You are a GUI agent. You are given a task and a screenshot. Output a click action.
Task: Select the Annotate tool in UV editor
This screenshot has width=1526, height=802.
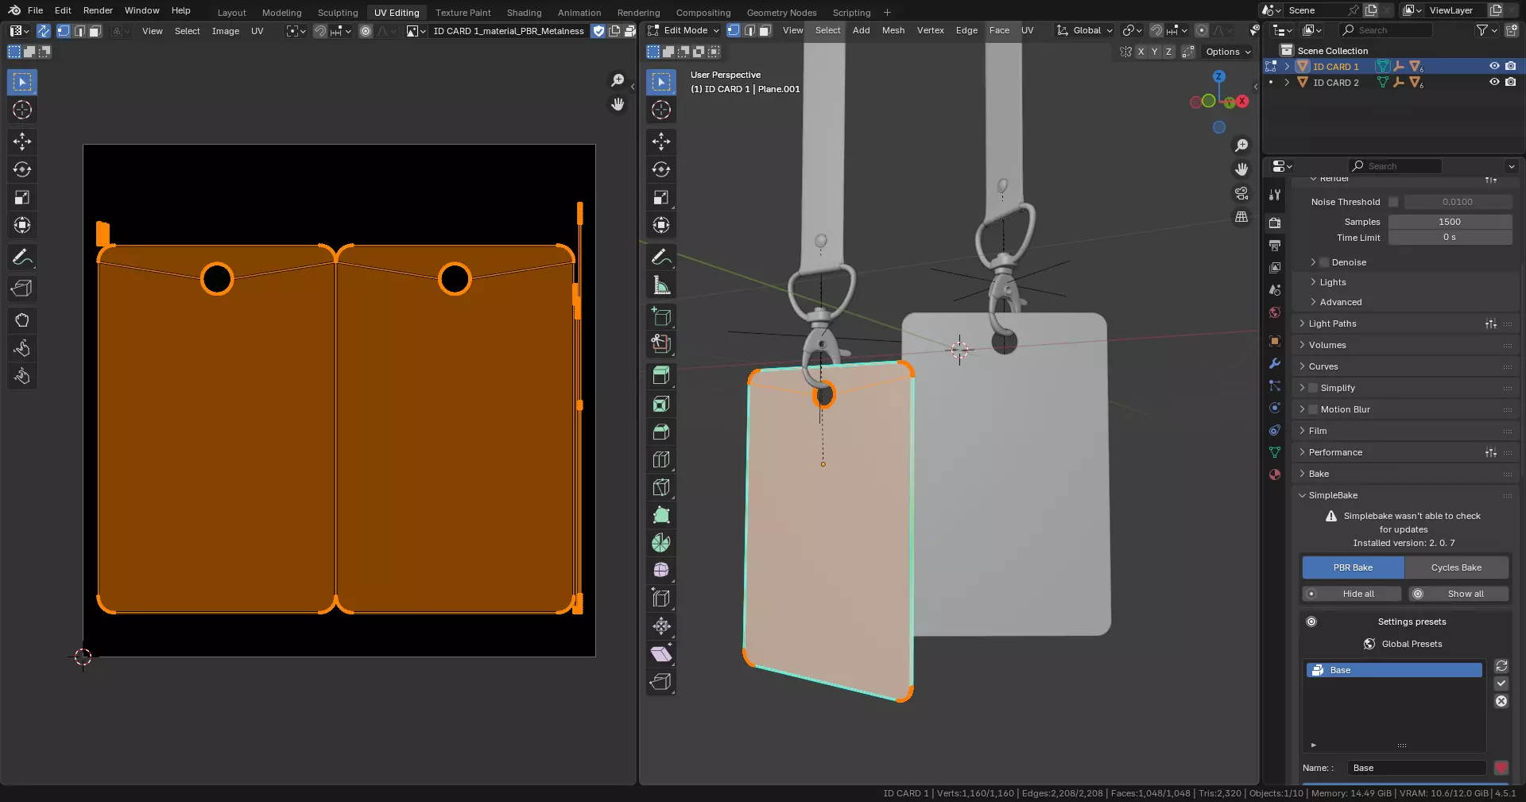22,257
